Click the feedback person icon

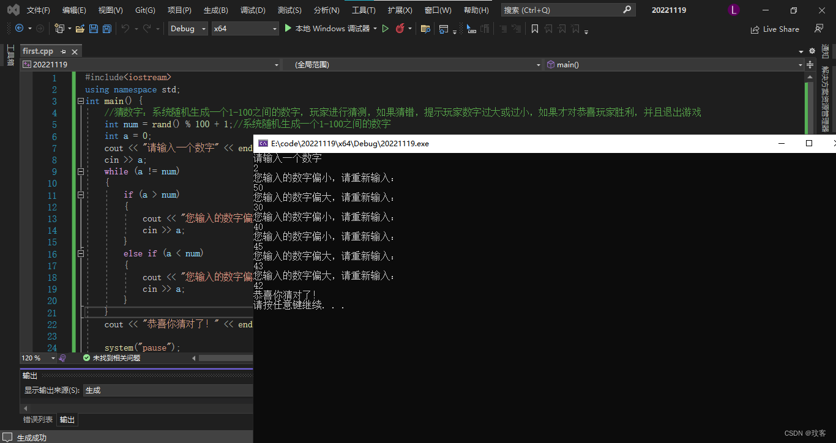pos(818,29)
